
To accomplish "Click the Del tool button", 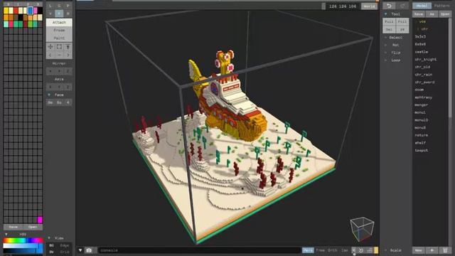I will pos(389,30).
